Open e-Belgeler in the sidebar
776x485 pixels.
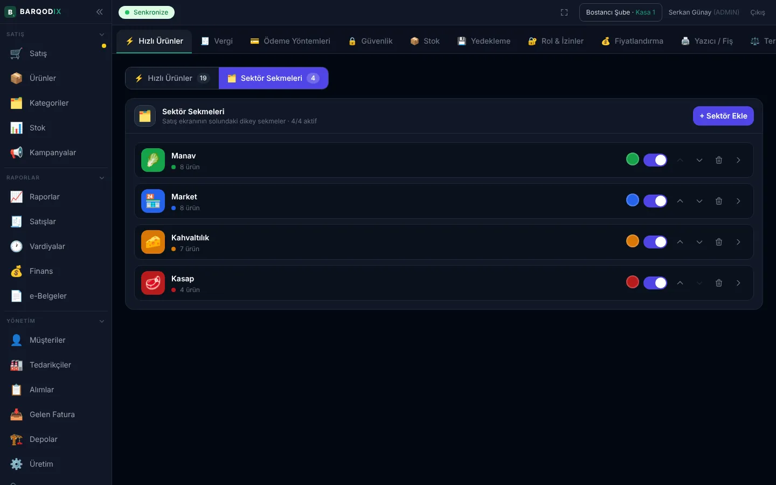[x=56, y=296]
